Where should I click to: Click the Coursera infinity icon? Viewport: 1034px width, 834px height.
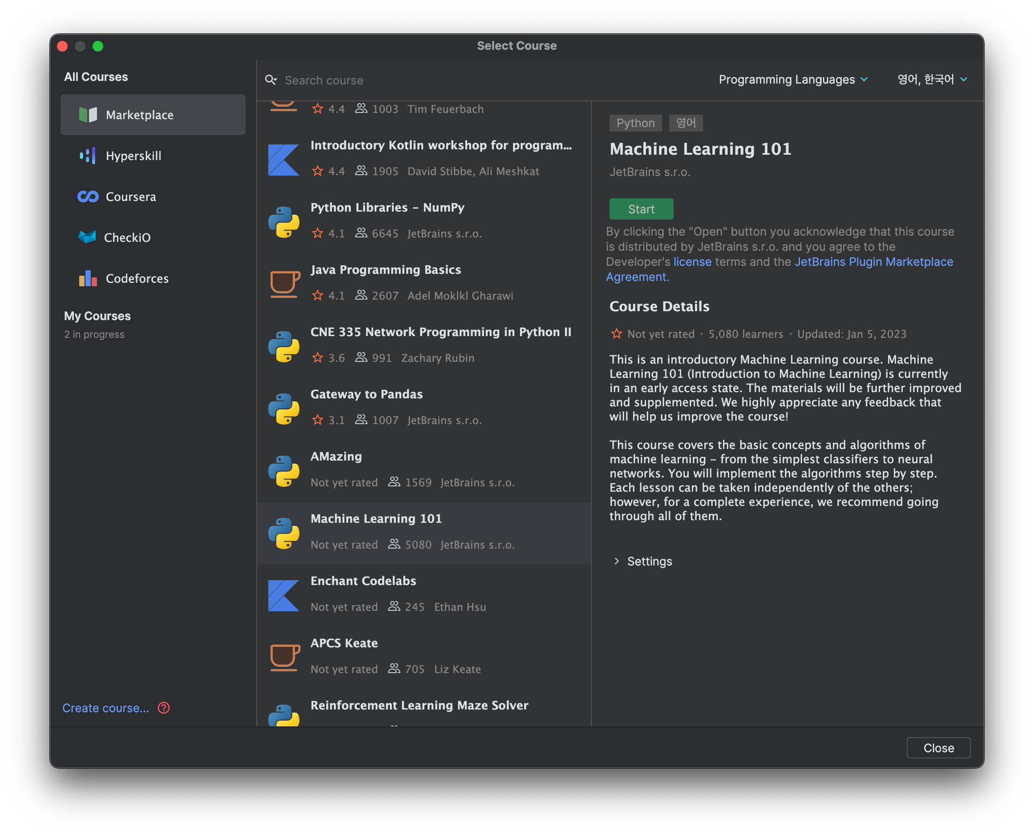(x=88, y=196)
